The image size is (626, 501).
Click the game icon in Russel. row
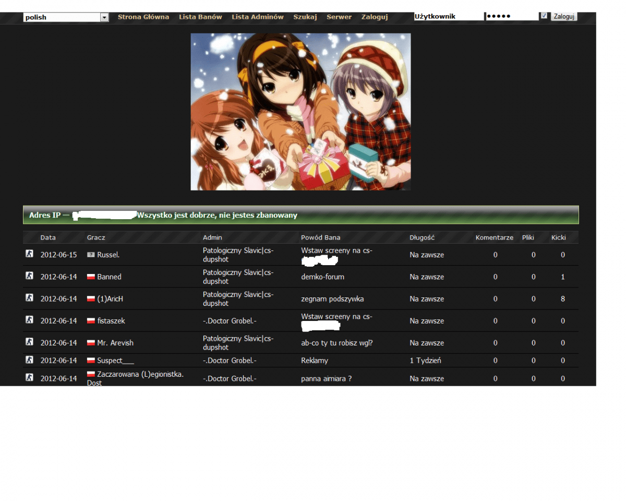pos(30,254)
